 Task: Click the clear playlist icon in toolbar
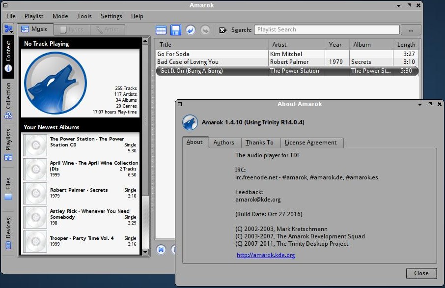[x=161, y=30]
